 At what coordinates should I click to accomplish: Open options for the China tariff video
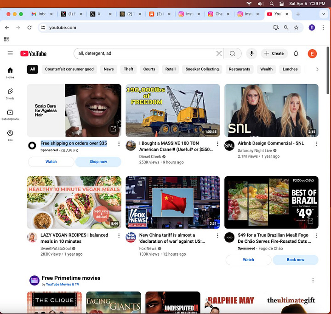pos(217,235)
